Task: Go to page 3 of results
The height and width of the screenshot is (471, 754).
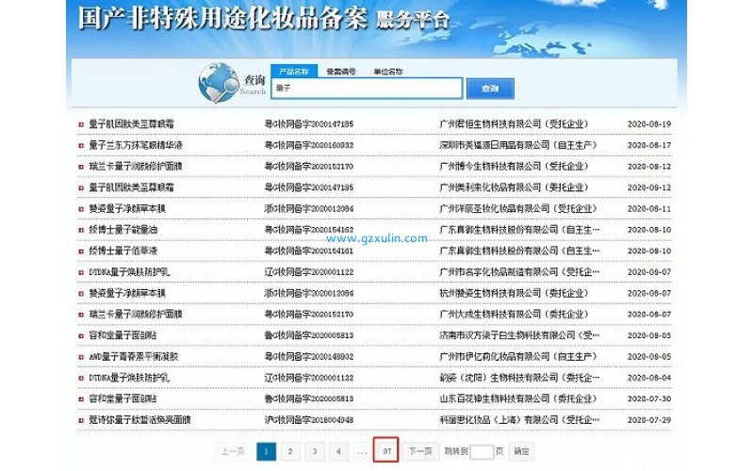Action: coord(315,451)
